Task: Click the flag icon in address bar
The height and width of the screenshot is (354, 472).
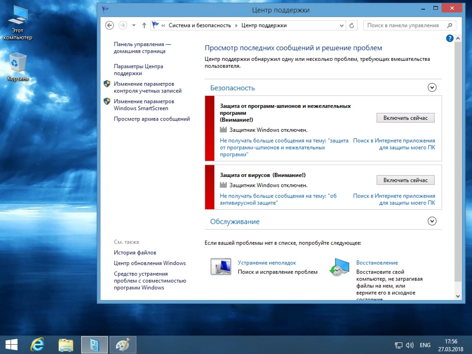Action: [x=156, y=25]
